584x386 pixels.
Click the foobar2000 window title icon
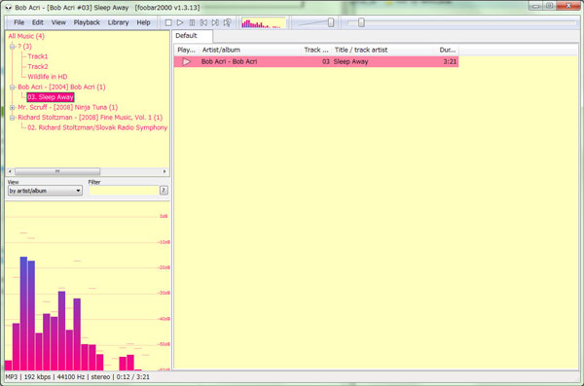[8, 8]
